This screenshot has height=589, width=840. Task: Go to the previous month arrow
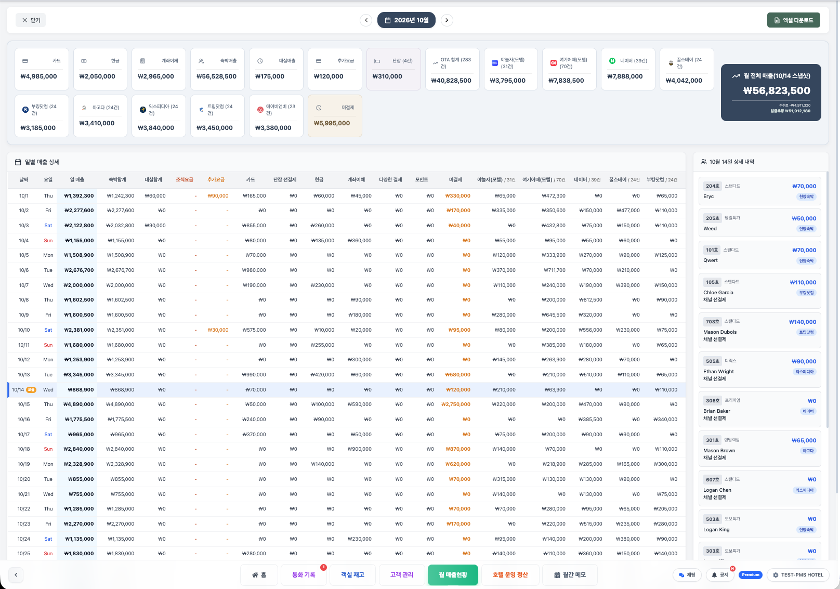point(366,20)
